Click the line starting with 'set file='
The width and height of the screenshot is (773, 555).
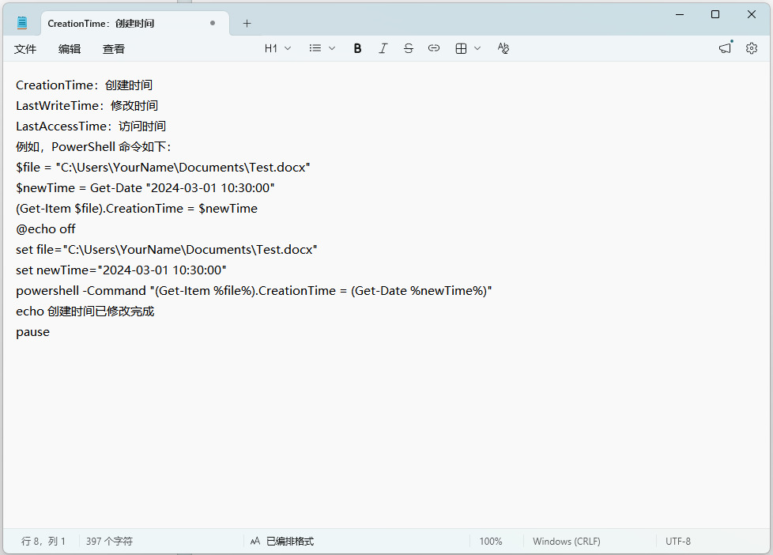[x=166, y=250]
